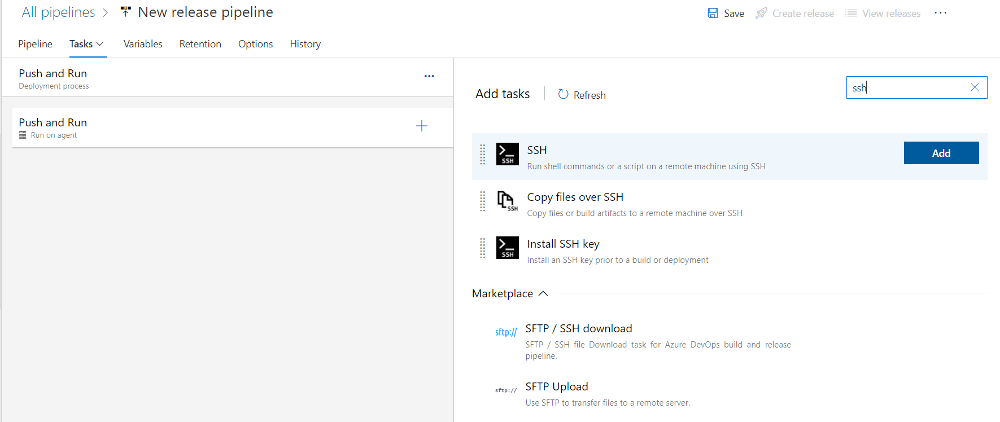The image size is (1000, 422).
Task: Click the plus icon to add agent task
Action: (421, 126)
